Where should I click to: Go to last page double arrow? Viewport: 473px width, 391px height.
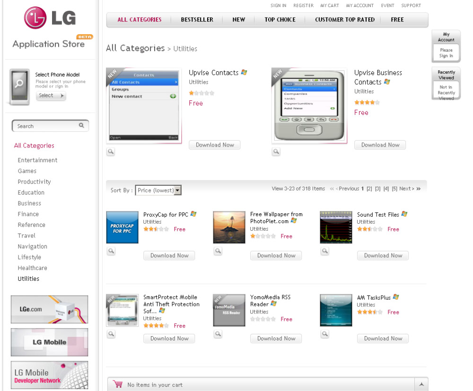(419, 189)
